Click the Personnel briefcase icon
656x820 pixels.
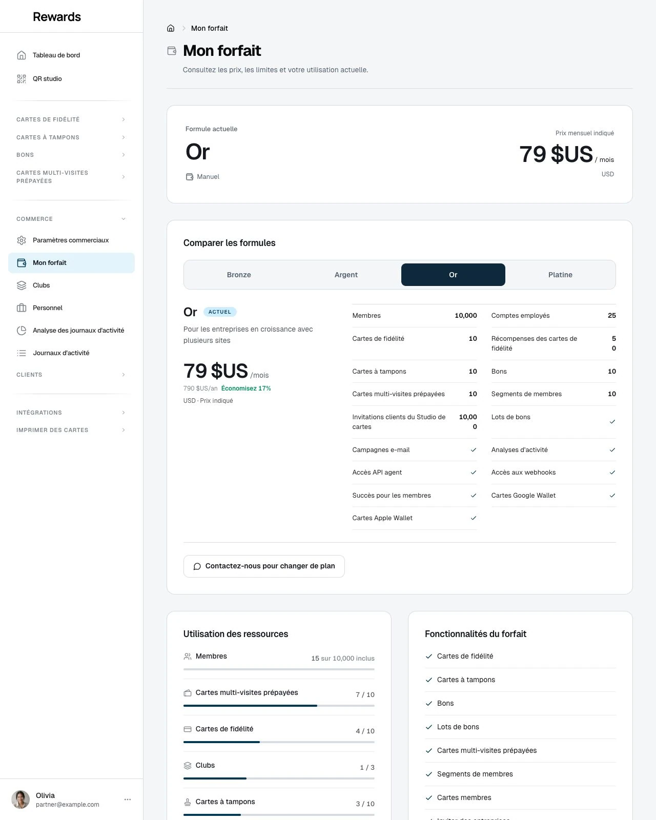[x=22, y=308]
